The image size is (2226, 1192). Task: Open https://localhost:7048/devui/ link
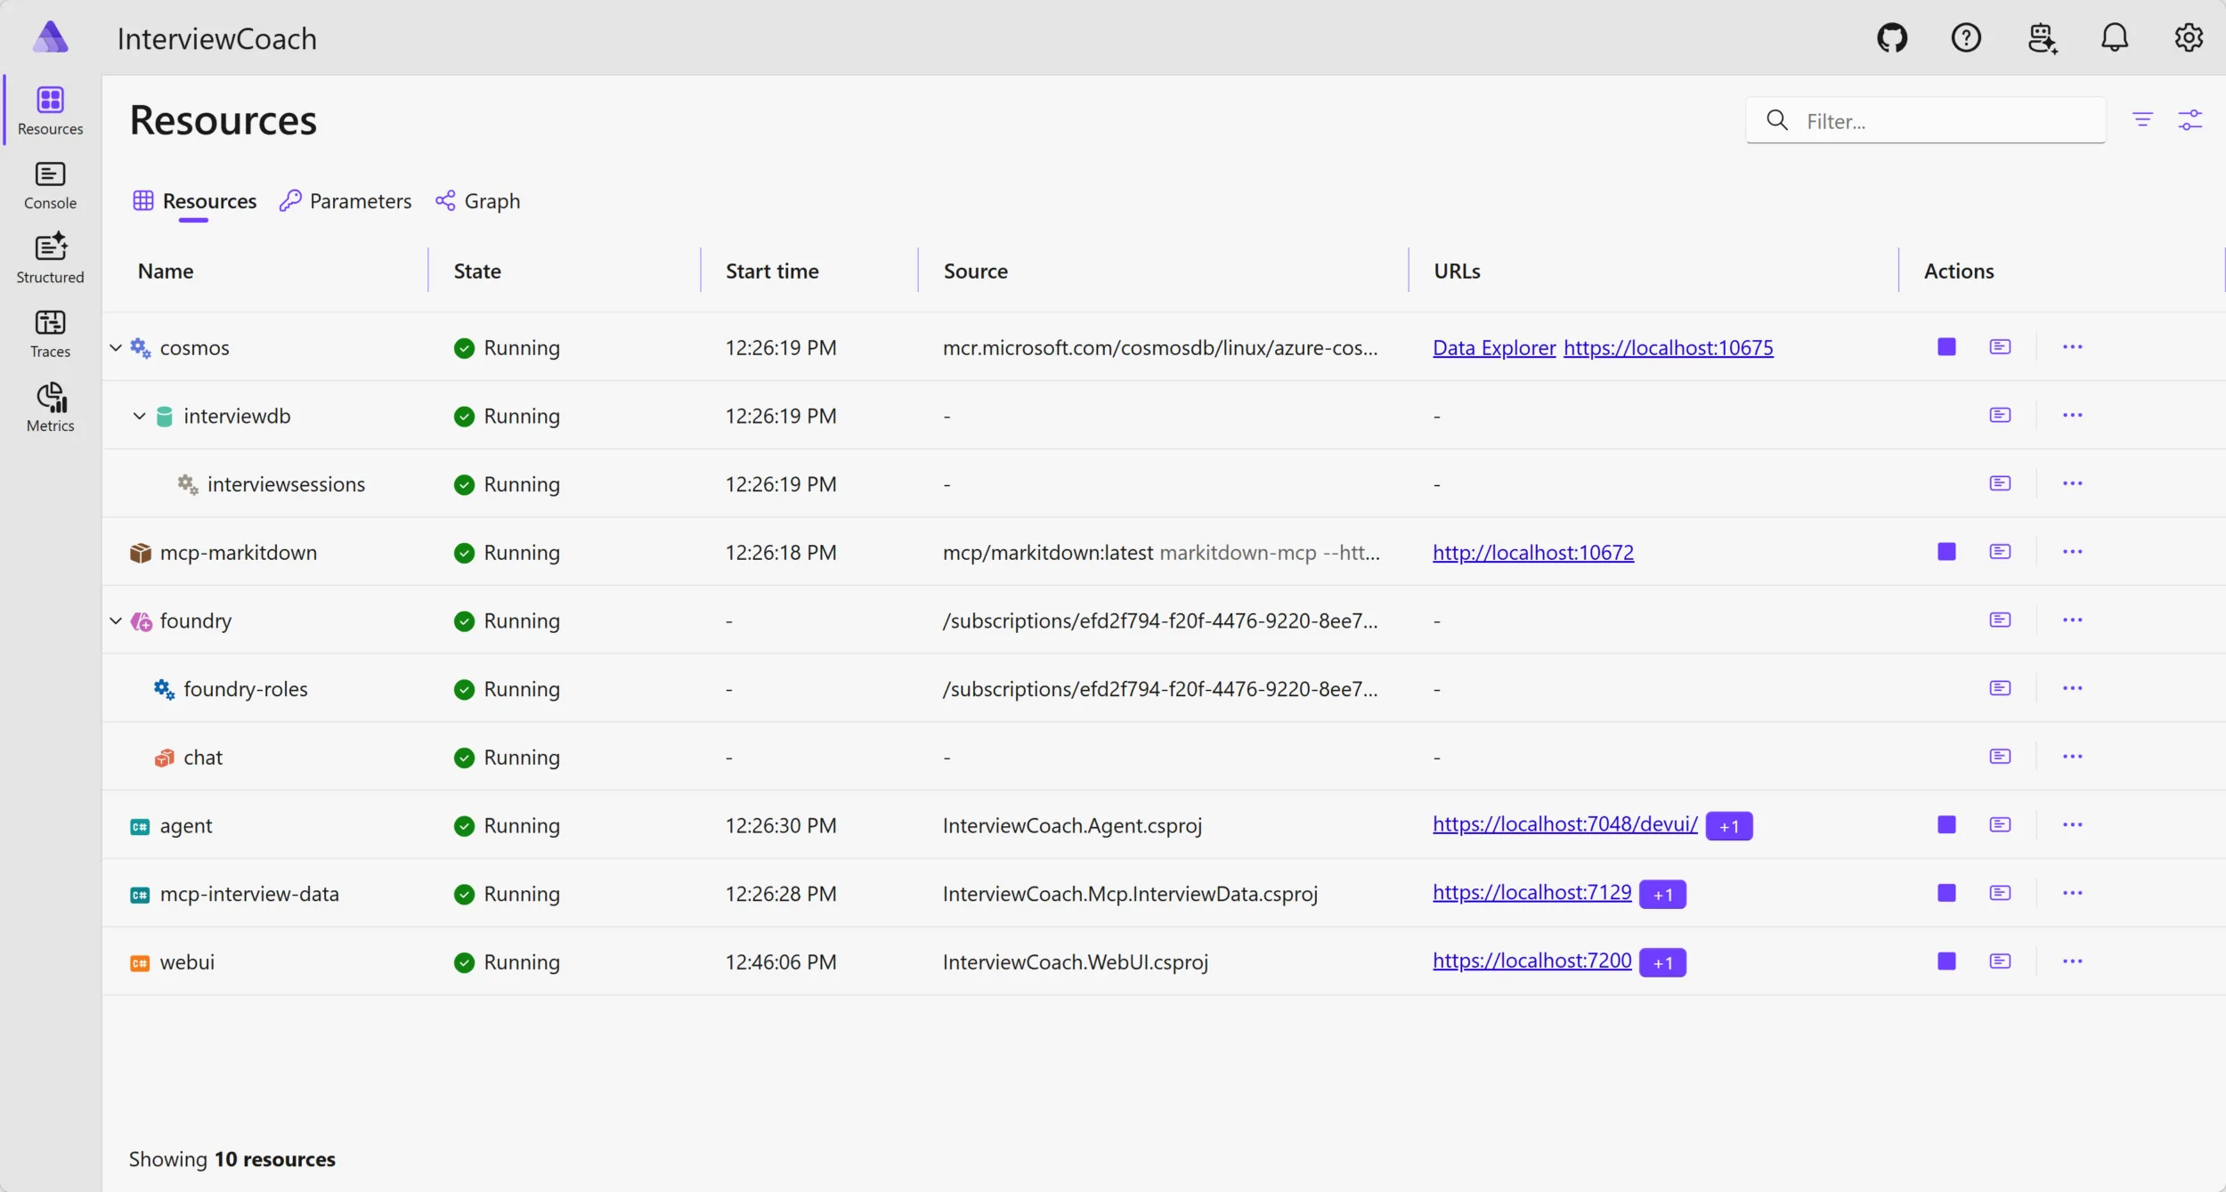coord(1565,824)
